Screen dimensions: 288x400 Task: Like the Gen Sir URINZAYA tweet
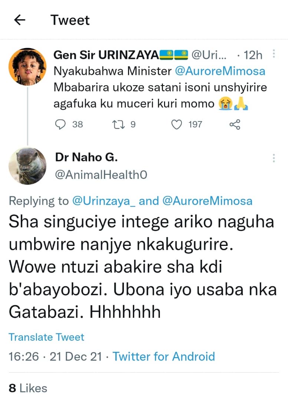178,124
